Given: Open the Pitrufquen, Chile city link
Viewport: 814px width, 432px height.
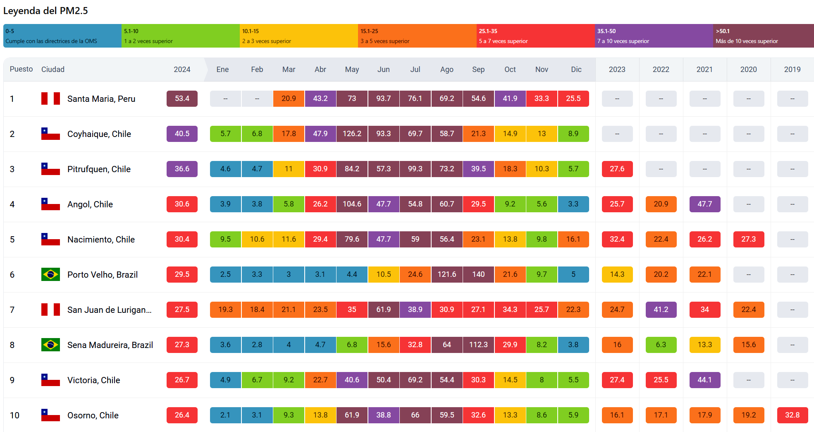Looking at the screenshot, I should coord(99,169).
